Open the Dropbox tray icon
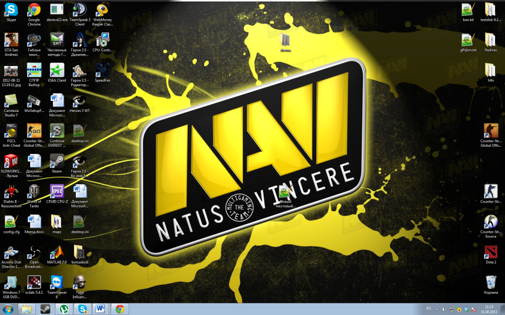Screen dimensions: 505x315 coord(466,309)
